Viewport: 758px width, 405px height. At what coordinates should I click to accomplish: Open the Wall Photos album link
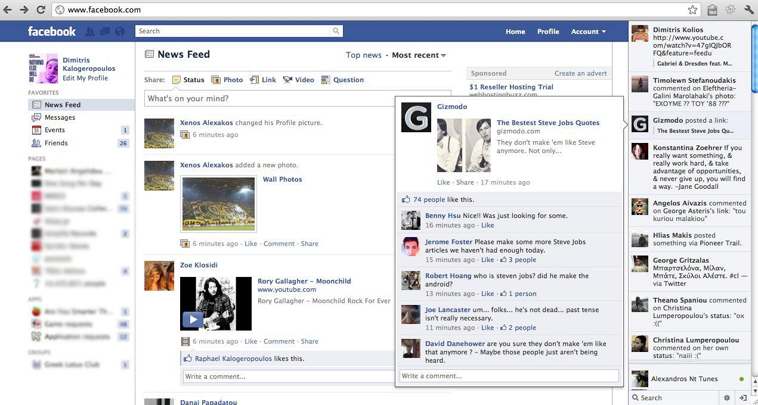click(x=282, y=179)
